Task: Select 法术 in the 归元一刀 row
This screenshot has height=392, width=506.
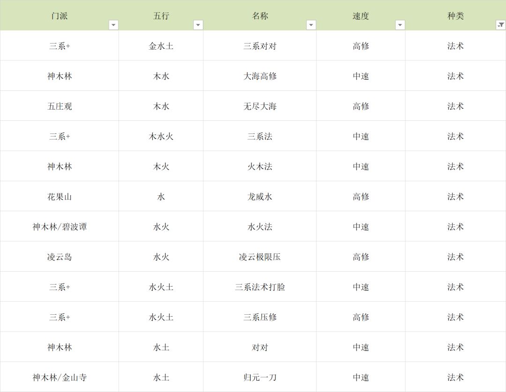Action: tap(456, 377)
